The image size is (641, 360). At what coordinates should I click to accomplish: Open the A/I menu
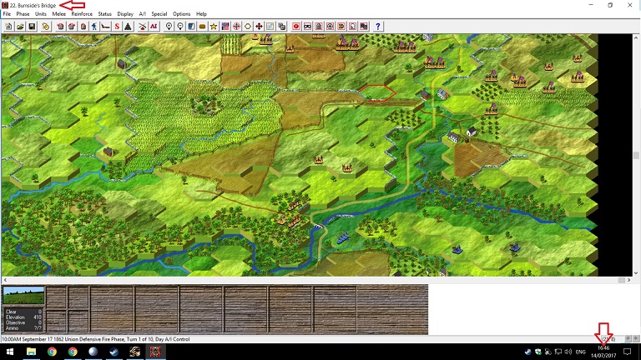(x=142, y=14)
